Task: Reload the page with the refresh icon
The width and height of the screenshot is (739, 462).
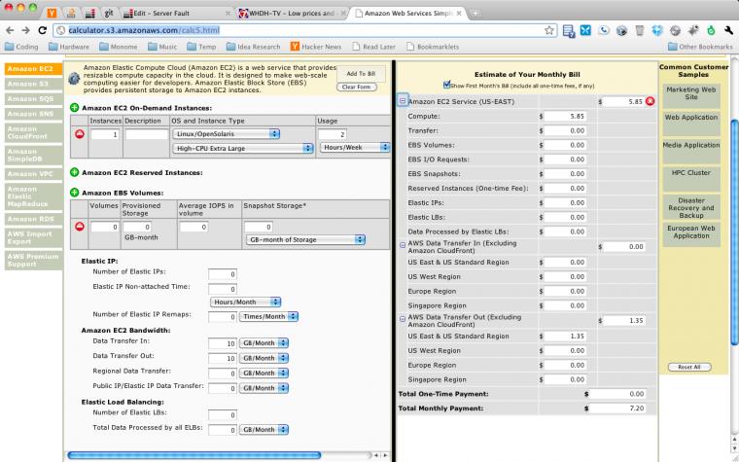Action: pyautogui.click(x=42, y=30)
